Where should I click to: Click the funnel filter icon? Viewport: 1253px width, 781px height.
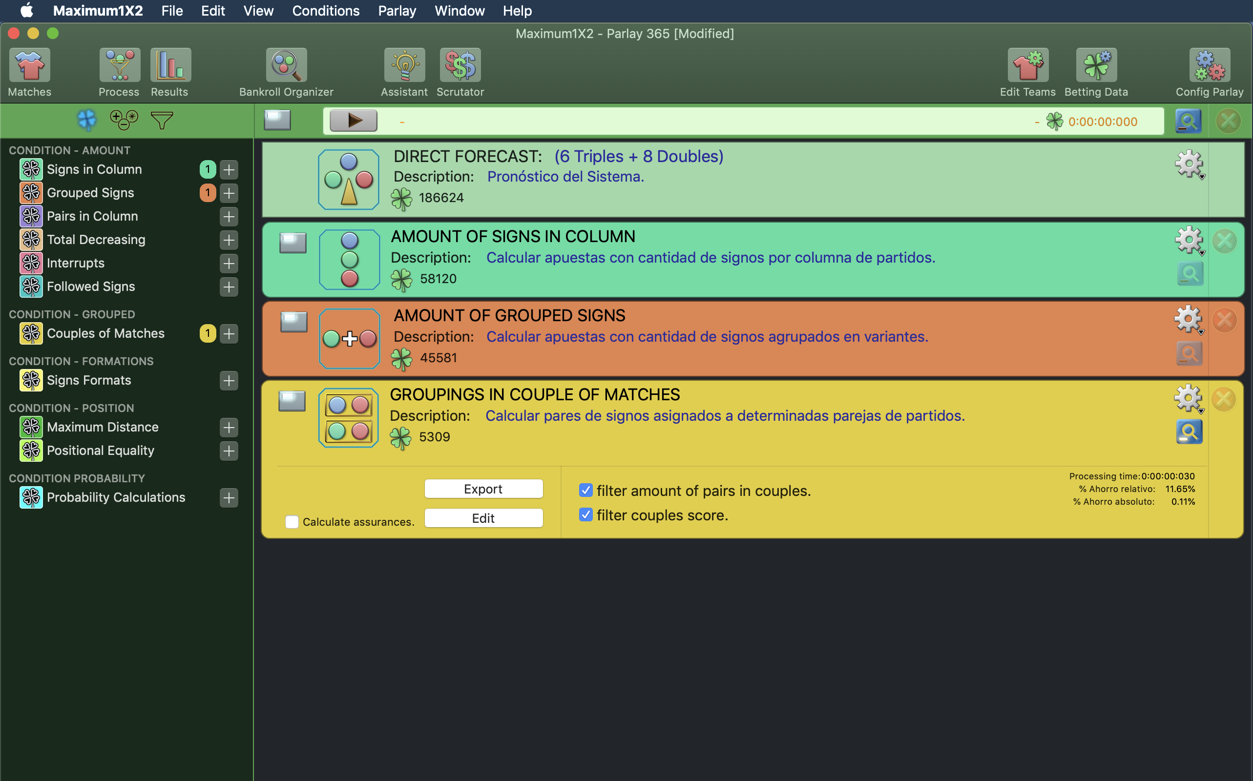pos(162,121)
